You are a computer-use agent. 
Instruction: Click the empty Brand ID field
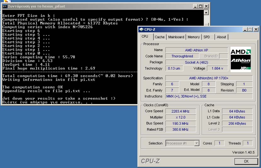tap(224, 56)
